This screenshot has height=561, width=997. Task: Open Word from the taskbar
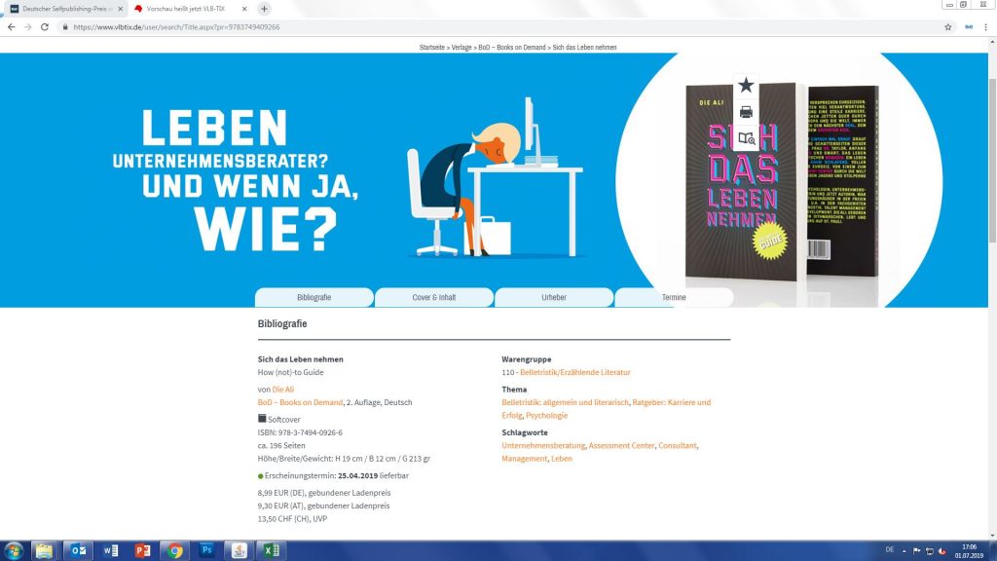click(x=111, y=551)
